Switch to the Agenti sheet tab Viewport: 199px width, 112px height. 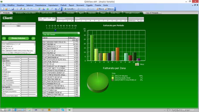[81, 13]
